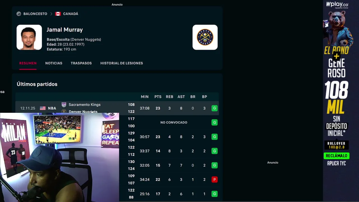Click the Estatura: 193 cm text
The image size is (359, 202).
click(x=61, y=49)
